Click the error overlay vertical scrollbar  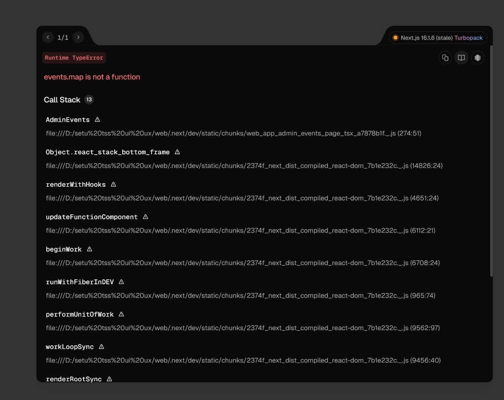[x=491, y=161]
